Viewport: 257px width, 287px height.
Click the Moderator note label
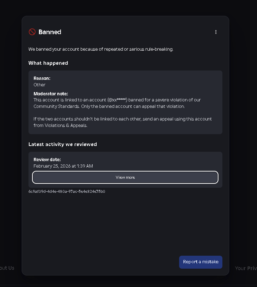click(x=51, y=94)
